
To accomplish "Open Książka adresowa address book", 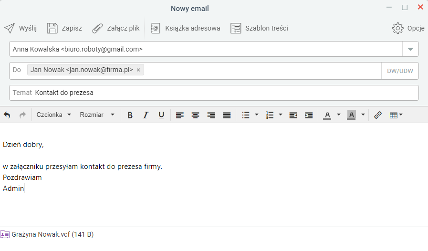I will [x=186, y=28].
